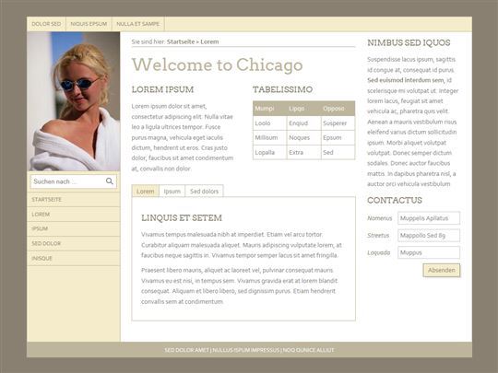The image size is (498, 373).
Task: Follow the SED DOLOR AMET footer link
Action: (x=186, y=350)
